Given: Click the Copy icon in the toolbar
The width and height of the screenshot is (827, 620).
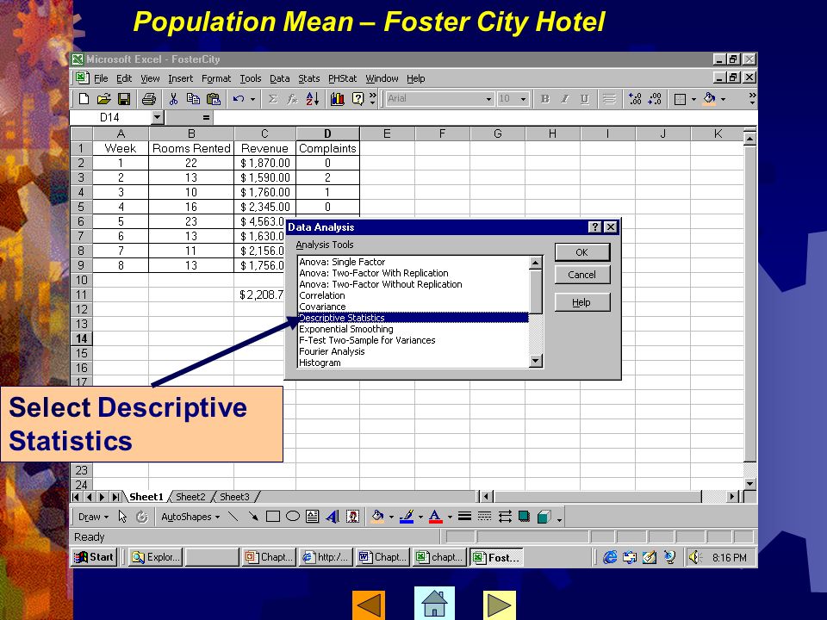Looking at the screenshot, I should [193, 98].
